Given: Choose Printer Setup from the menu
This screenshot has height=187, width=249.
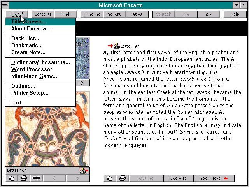Looking at the screenshot, I should tap(40, 93).
